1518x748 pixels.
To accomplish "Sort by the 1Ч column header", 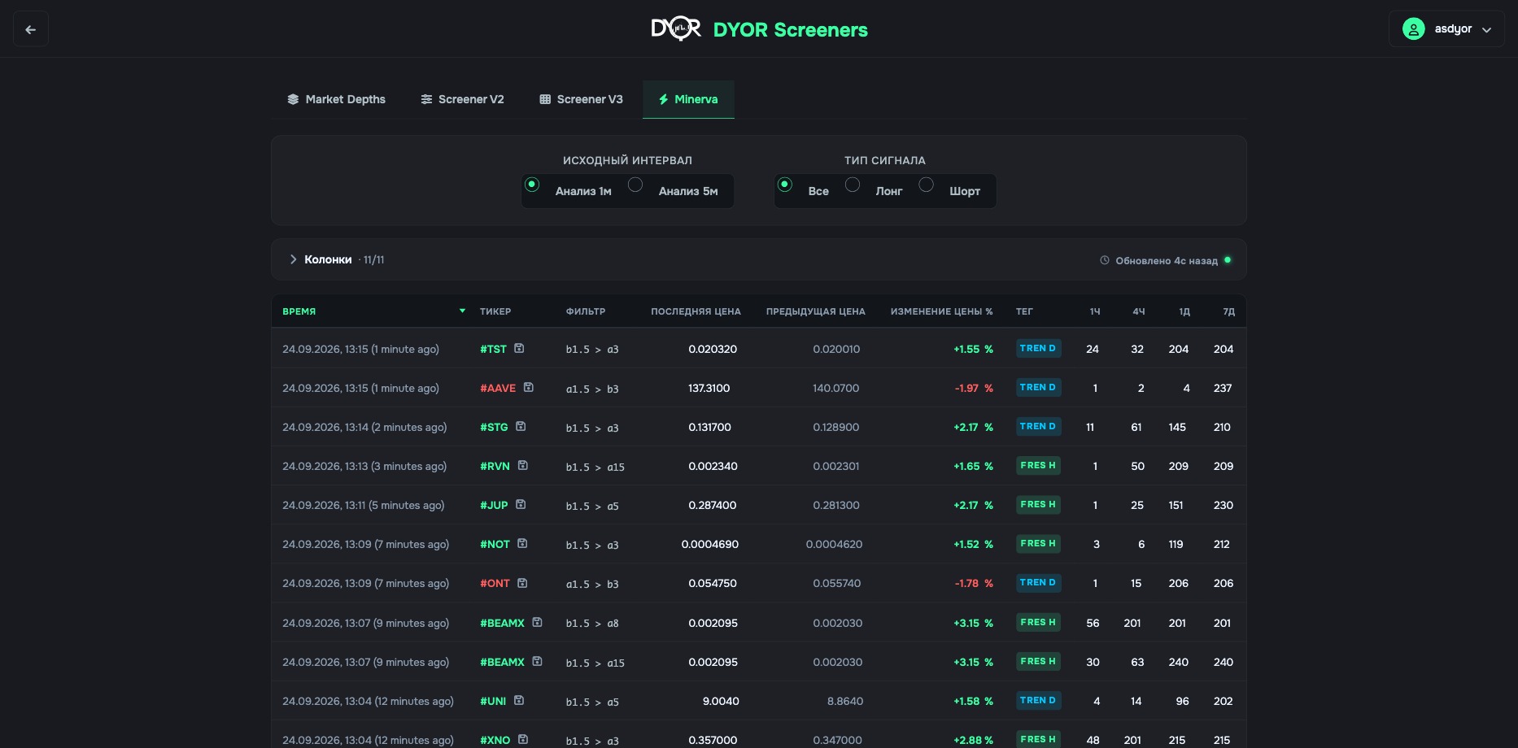I will point(1095,311).
